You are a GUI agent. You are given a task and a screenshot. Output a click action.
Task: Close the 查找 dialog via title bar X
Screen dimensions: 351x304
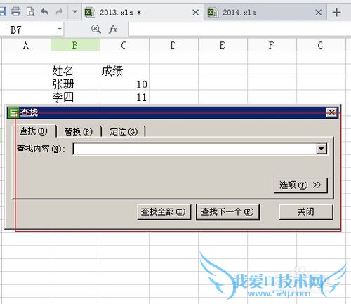click(331, 112)
